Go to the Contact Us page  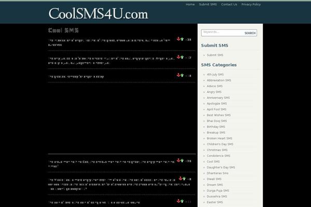[229, 4]
